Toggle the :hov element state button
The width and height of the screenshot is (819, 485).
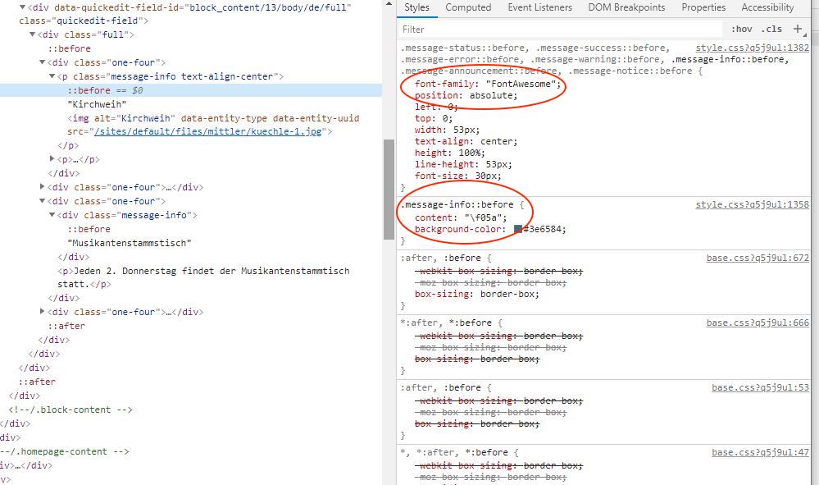click(x=740, y=29)
